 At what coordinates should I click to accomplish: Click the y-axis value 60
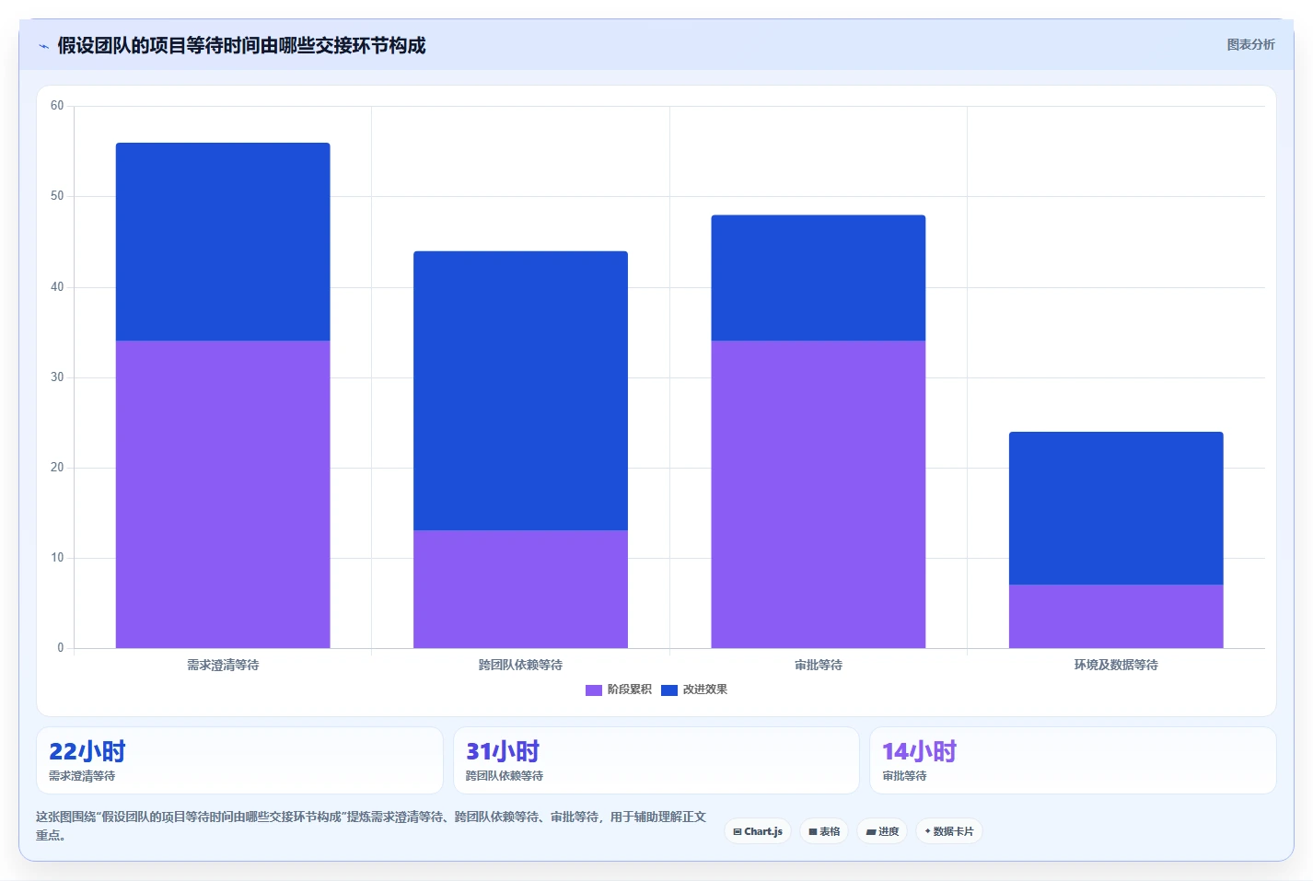coord(57,106)
